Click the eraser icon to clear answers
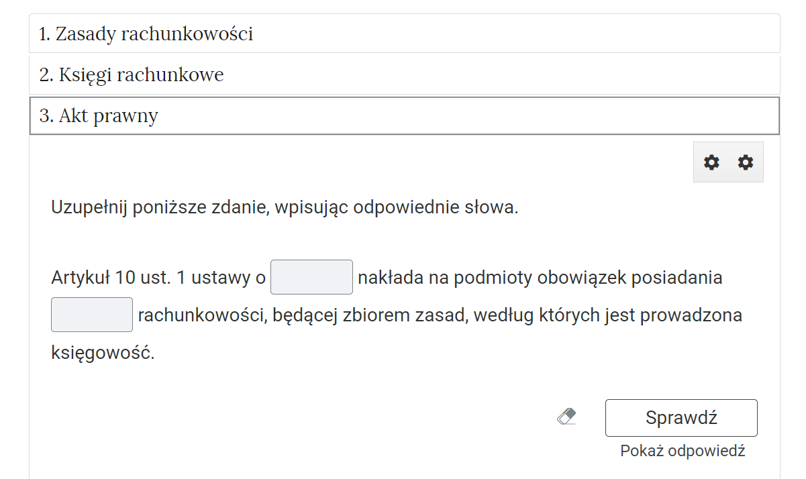The image size is (806, 479). tap(567, 417)
